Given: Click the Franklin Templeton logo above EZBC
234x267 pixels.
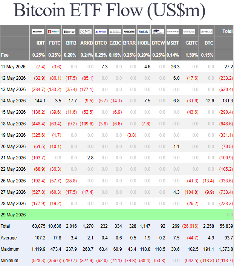Looking at the screenshot, I should pyautogui.click(x=115, y=32).
